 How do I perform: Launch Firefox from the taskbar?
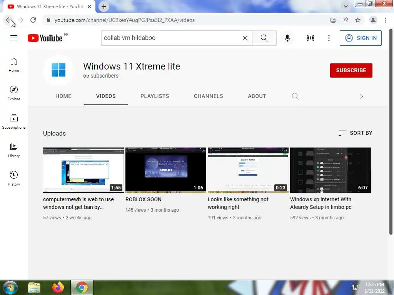58,287
